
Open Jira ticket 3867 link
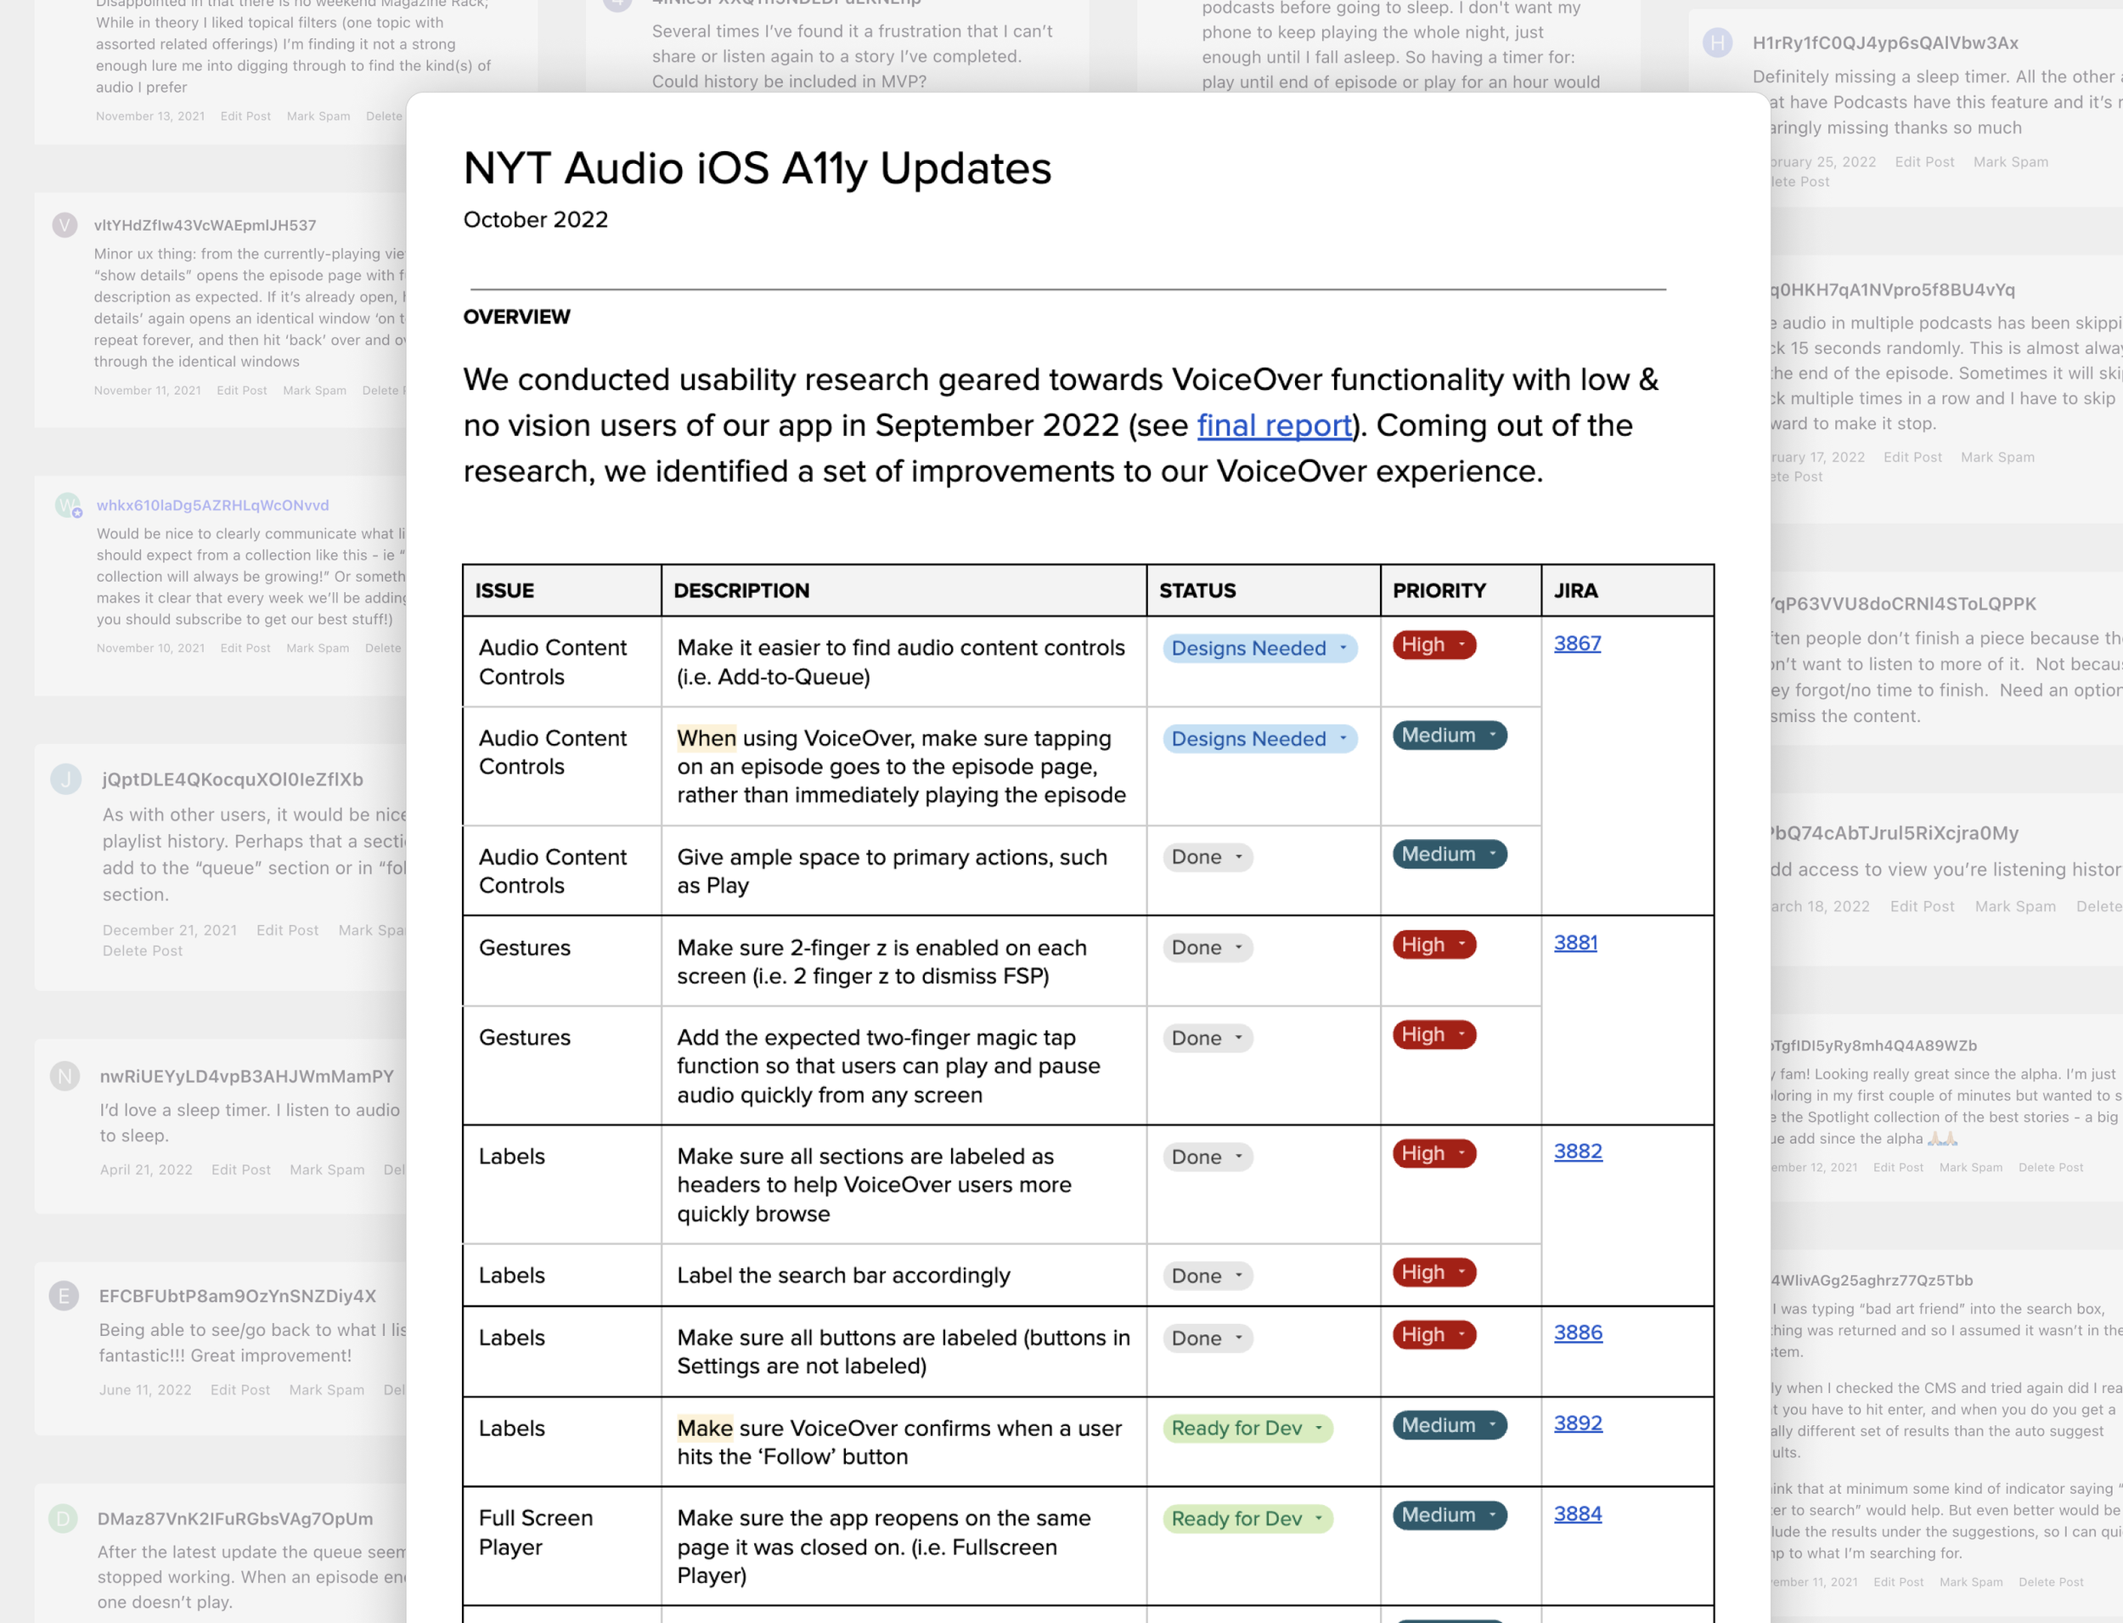1576,644
